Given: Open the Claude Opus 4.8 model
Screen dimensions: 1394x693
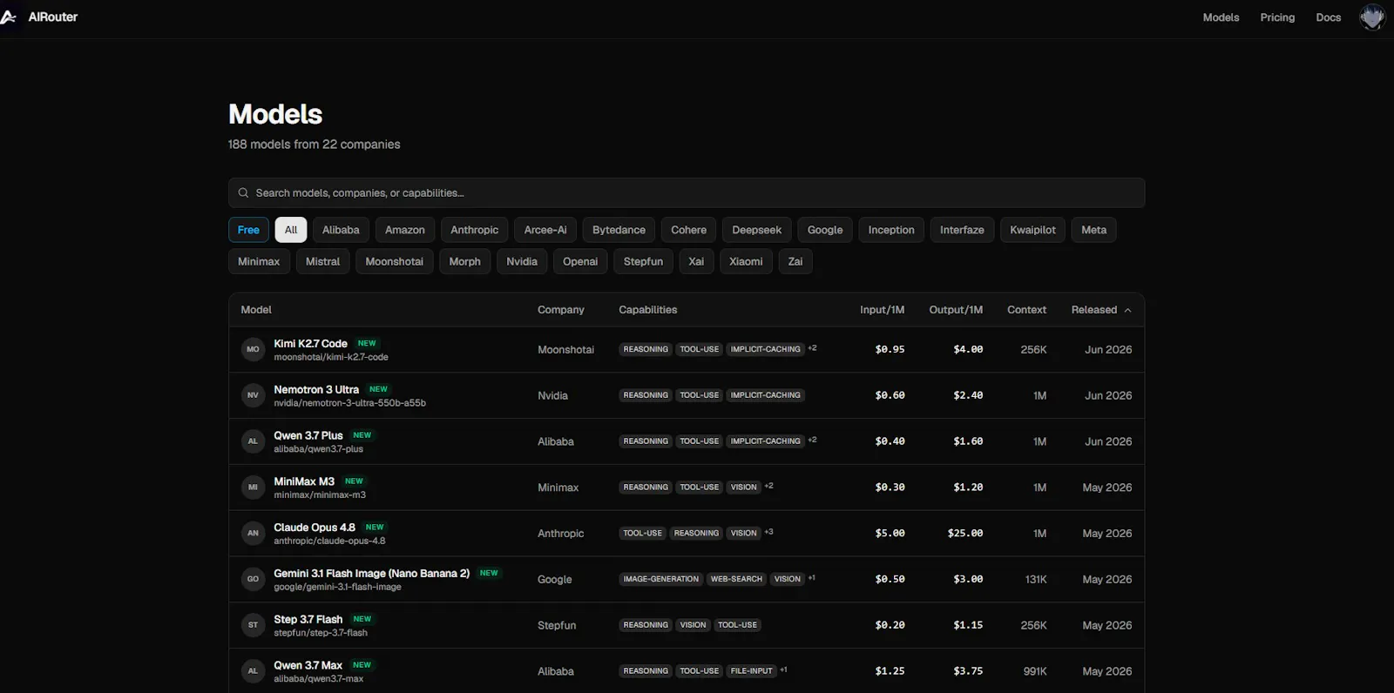Looking at the screenshot, I should coord(315,528).
